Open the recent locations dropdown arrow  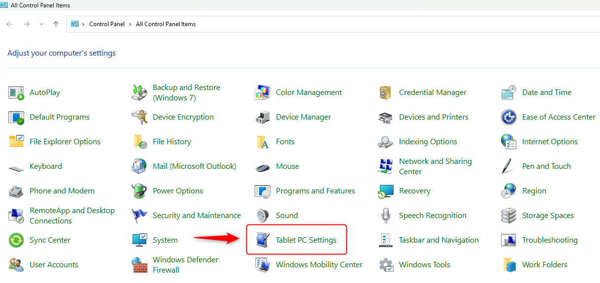41,24
